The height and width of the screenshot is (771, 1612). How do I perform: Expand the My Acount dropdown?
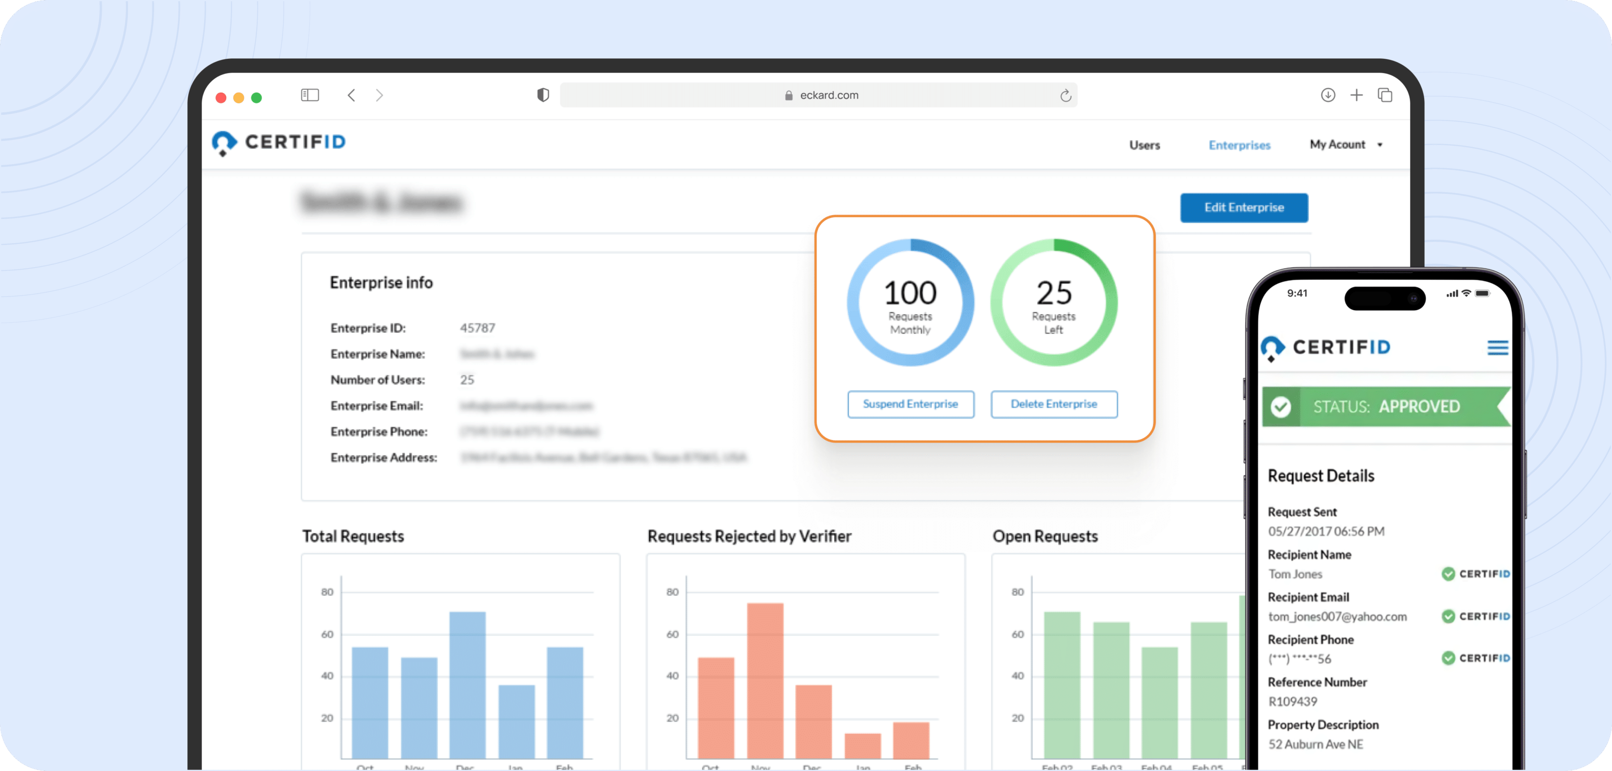(x=1346, y=145)
